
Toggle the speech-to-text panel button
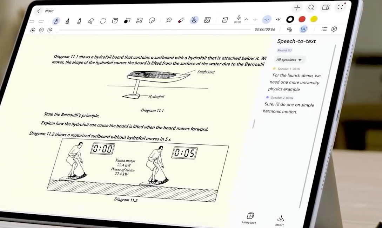[x=303, y=29]
